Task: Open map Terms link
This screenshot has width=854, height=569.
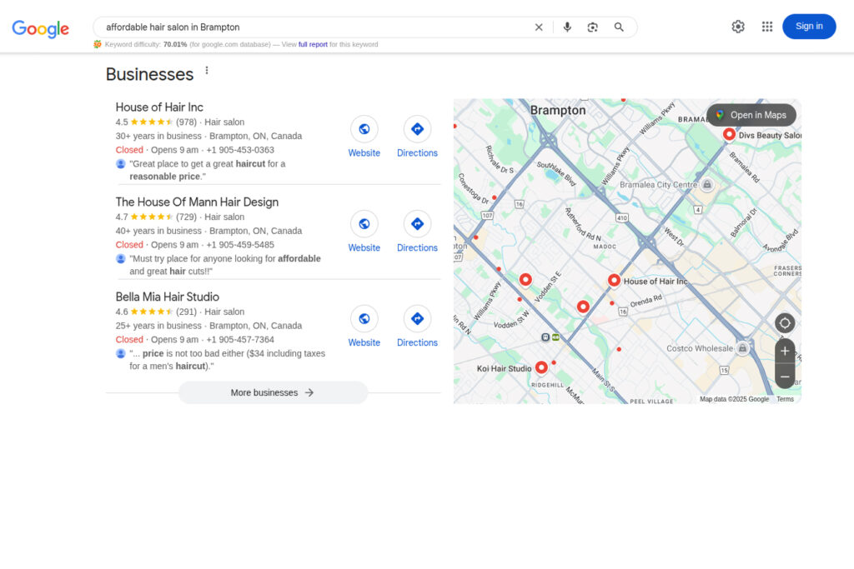Action: (785, 399)
